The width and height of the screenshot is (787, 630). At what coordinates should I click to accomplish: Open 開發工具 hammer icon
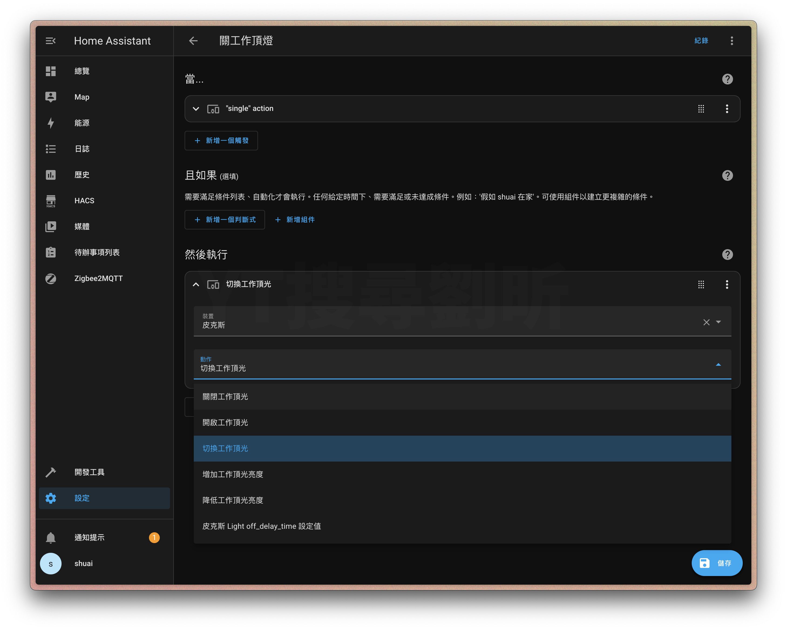(51, 472)
